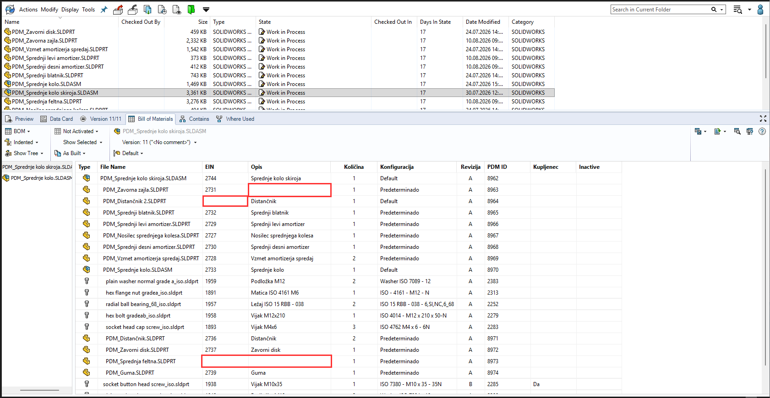The width and height of the screenshot is (770, 398).
Task: Click the magnifier icon in search box
Action: point(714,9)
